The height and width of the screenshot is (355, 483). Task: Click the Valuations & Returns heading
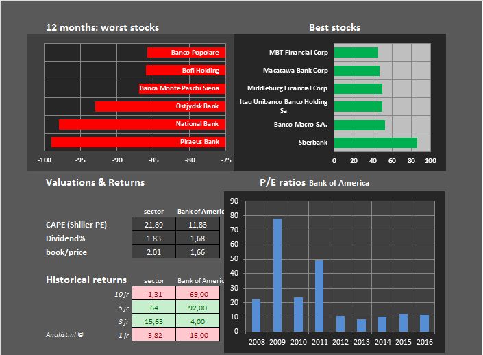95,182
